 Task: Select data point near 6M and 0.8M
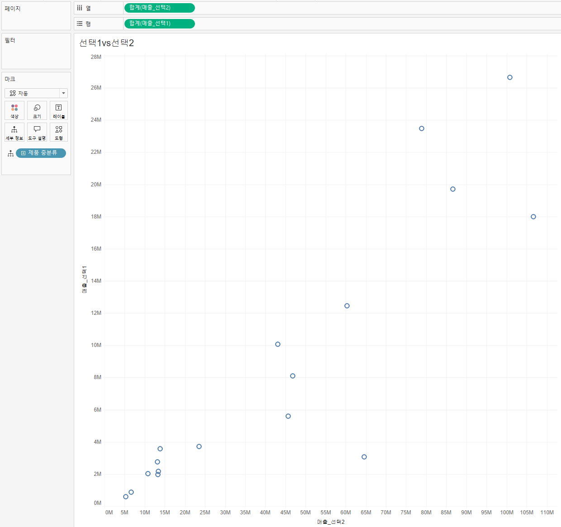(x=131, y=492)
